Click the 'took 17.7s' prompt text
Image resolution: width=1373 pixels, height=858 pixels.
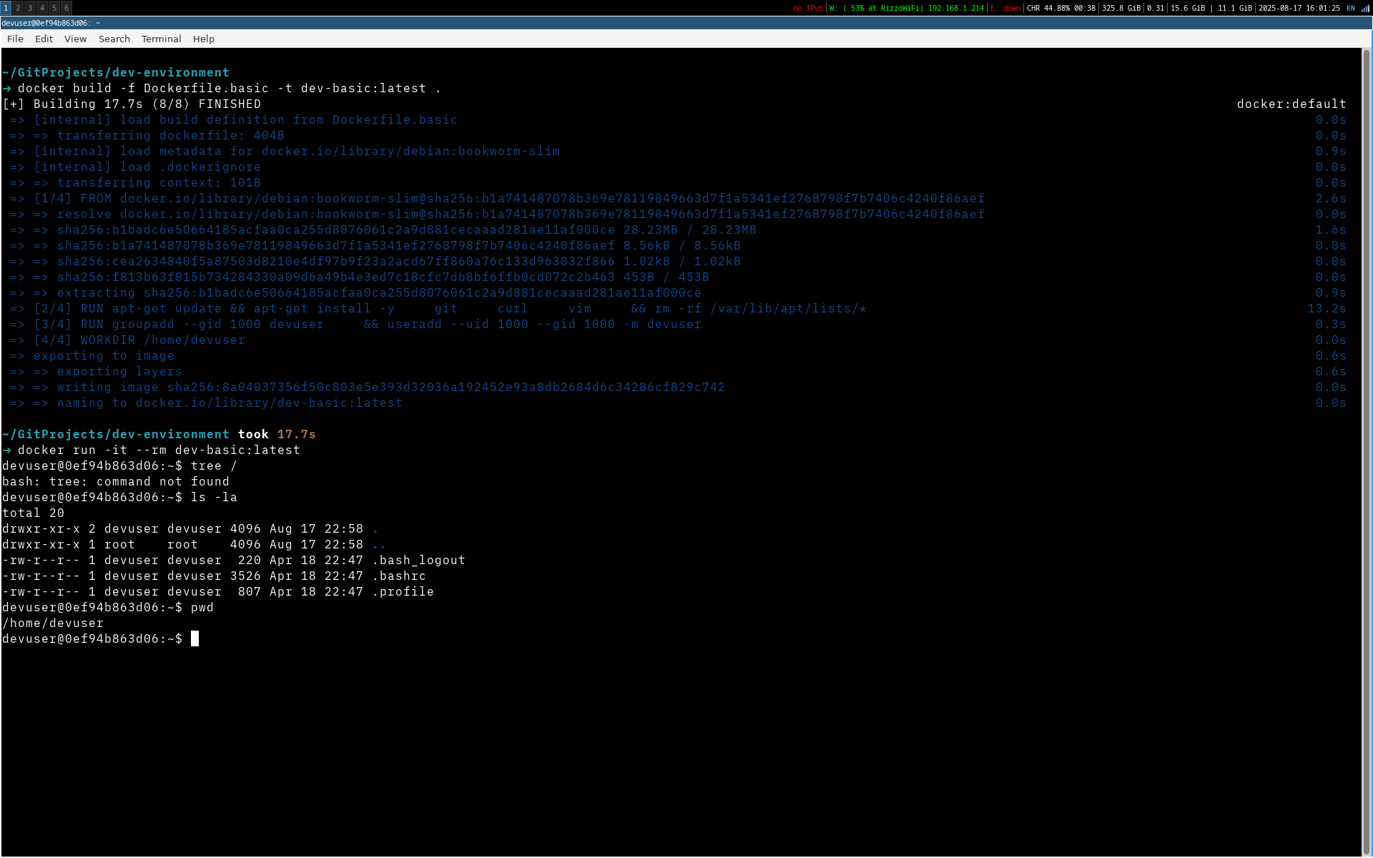277,435
